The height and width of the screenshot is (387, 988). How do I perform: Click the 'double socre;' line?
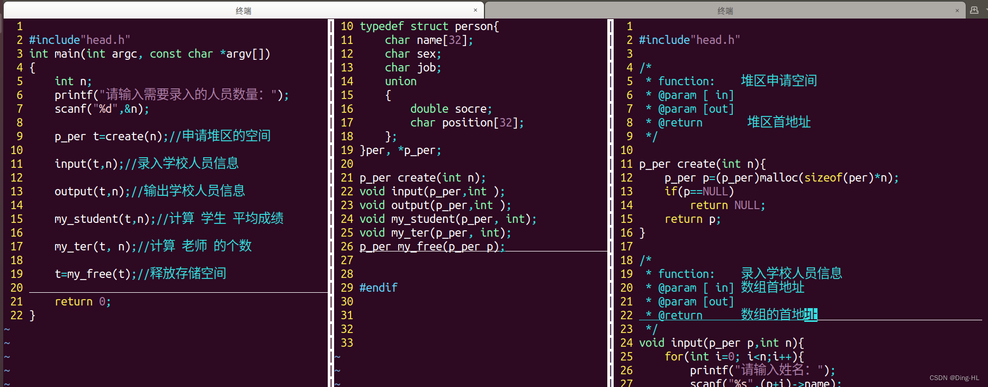point(451,109)
